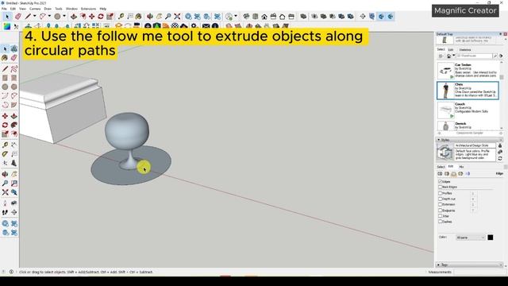Click the black edge color swatch
This screenshot has width=508, height=286.
click(x=491, y=238)
